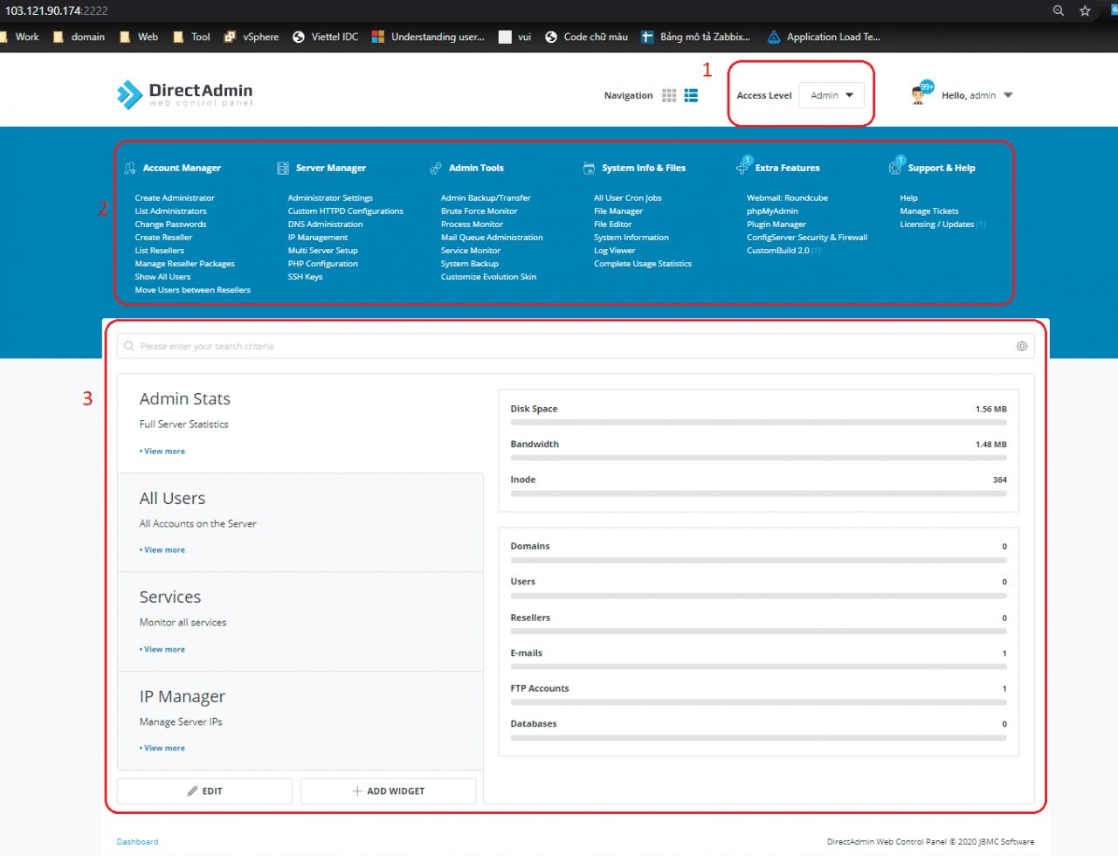Click the Dashboard breadcrumb link

click(x=138, y=842)
